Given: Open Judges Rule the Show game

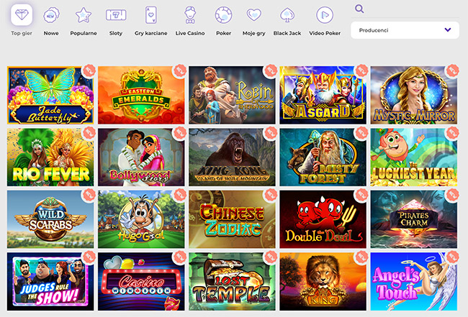Looking at the screenshot, I should point(50,282).
